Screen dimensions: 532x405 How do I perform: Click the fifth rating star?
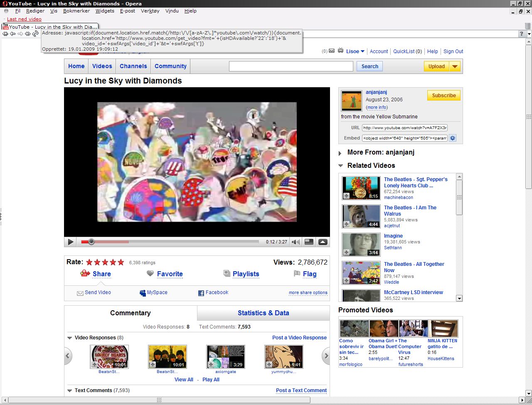click(x=121, y=262)
